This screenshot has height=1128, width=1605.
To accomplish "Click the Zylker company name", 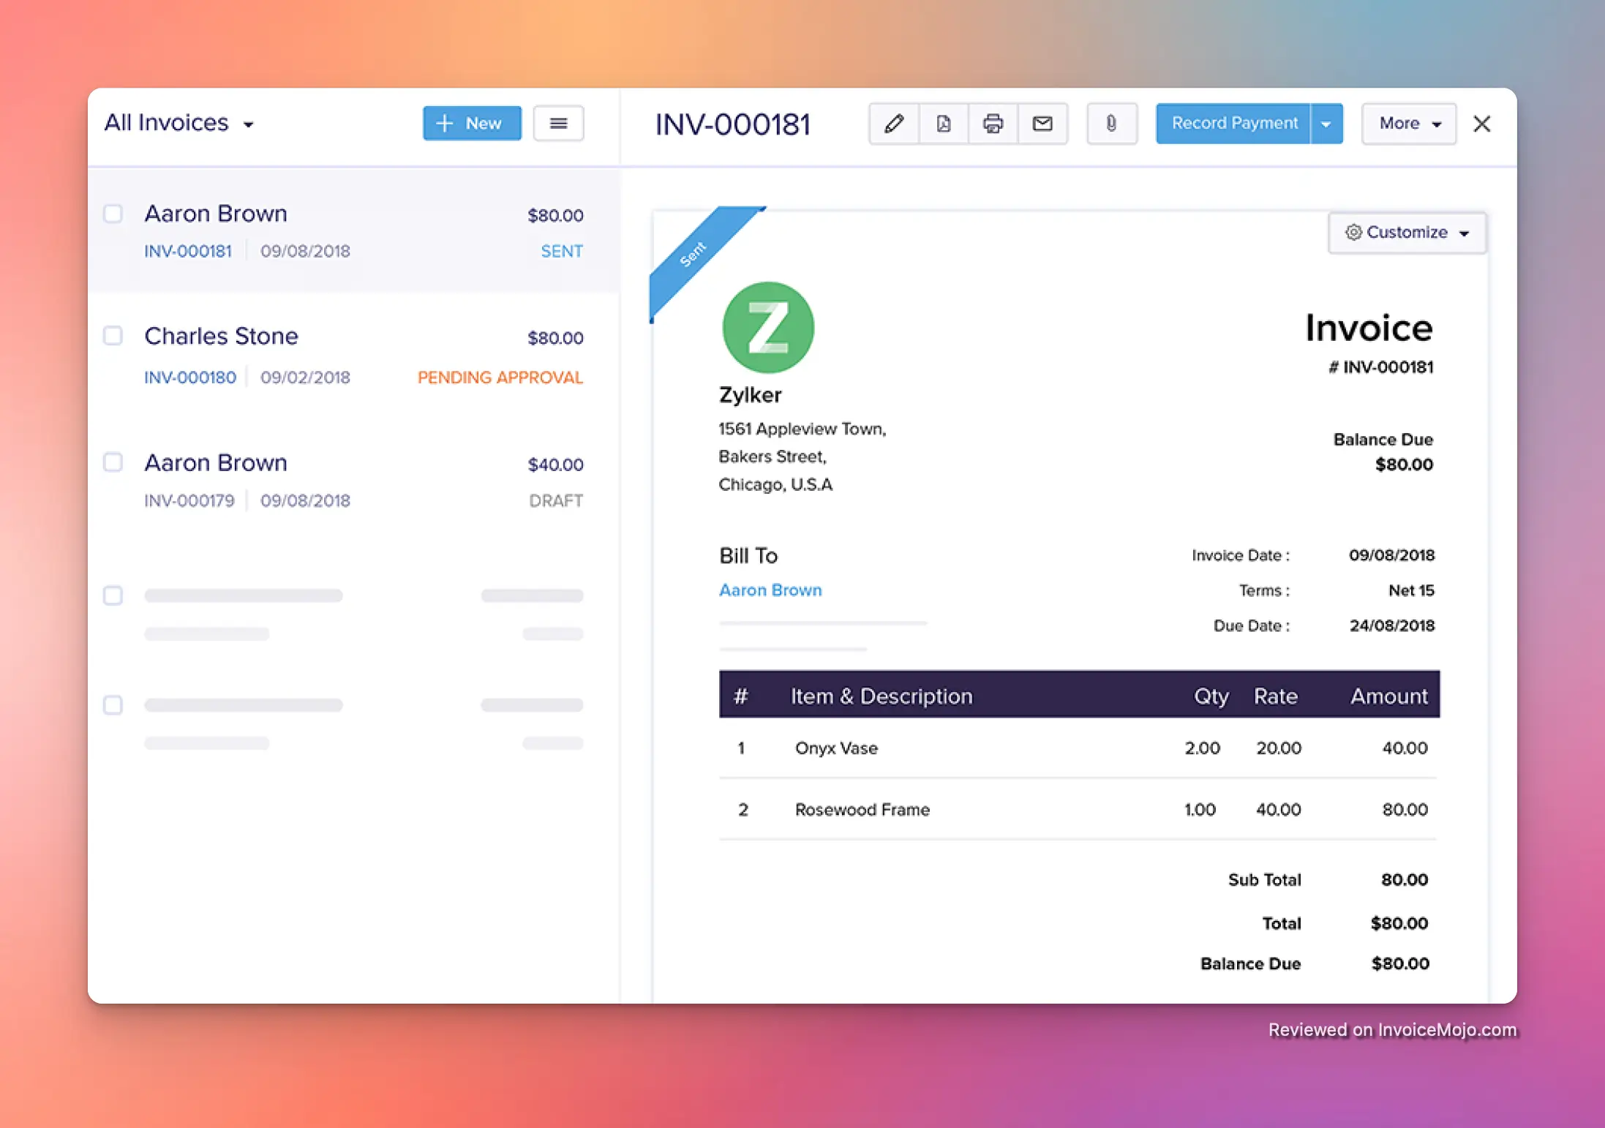I will click(x=750, y=395).
